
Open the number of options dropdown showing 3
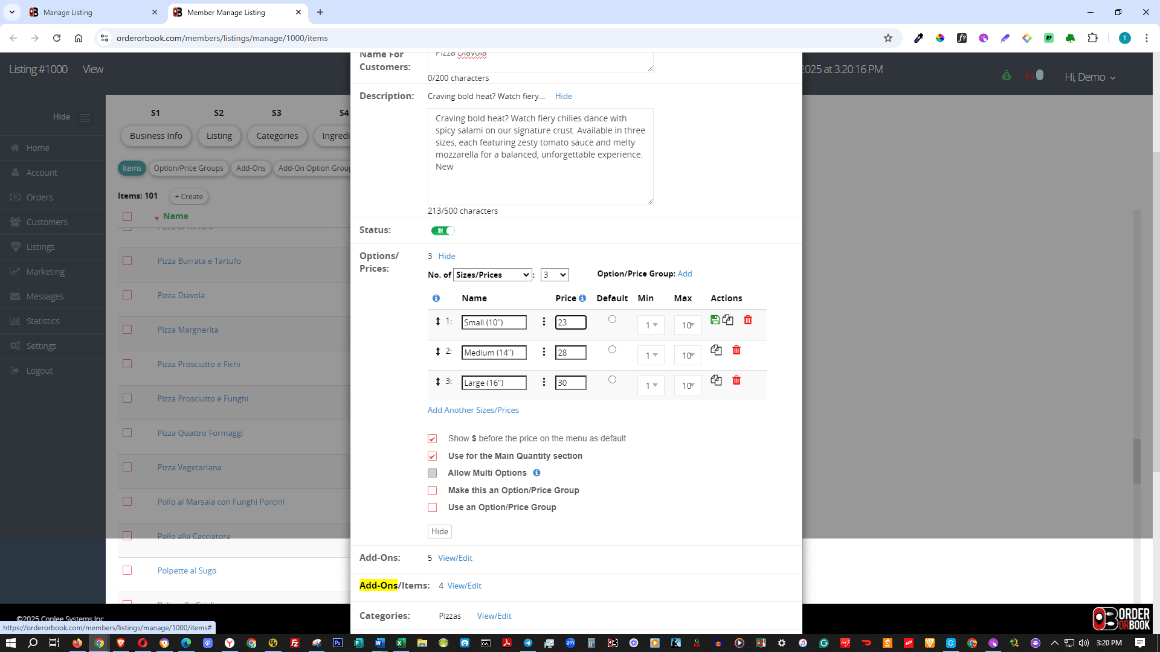pos(554,275)
